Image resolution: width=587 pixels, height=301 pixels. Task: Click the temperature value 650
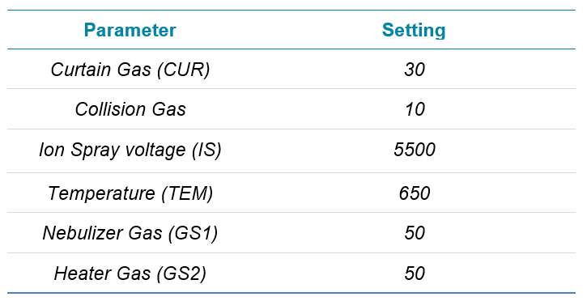pyautogui.click(x=415, y=193)
